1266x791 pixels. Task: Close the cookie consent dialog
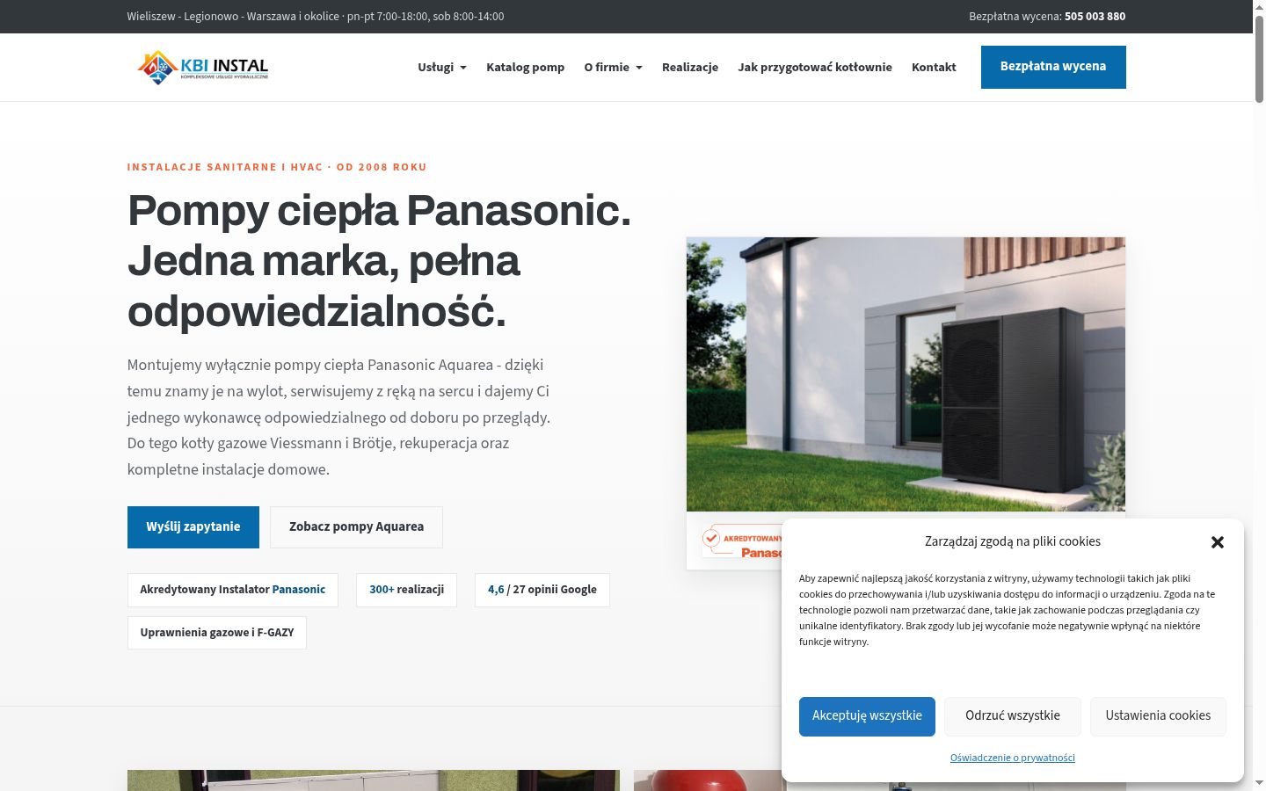1218,542
